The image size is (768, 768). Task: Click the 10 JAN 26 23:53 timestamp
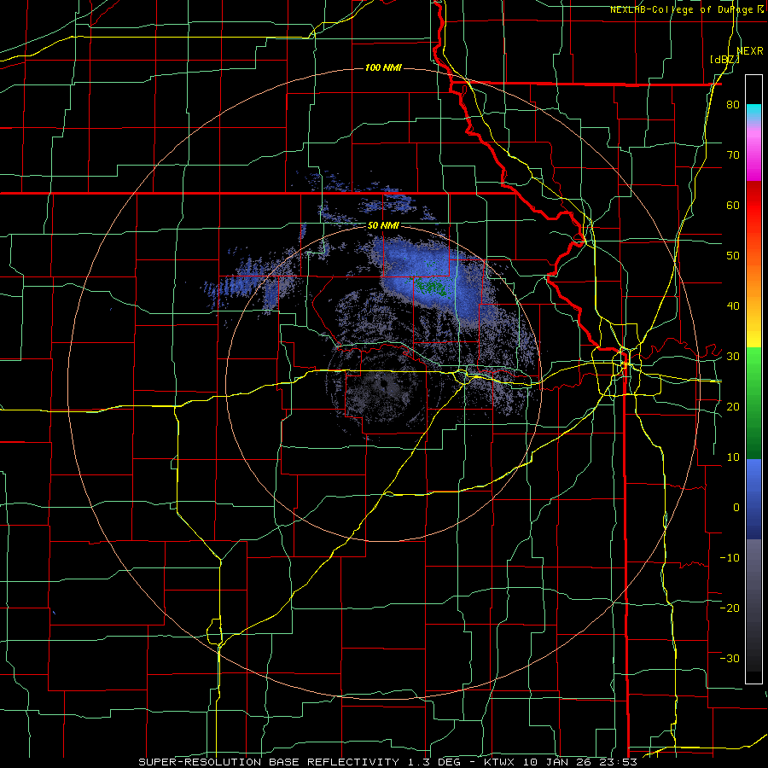pos(580,762)
